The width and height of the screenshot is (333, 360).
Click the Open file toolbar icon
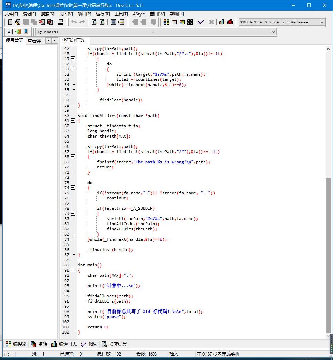pyautogui.click(x=18, y=22)
